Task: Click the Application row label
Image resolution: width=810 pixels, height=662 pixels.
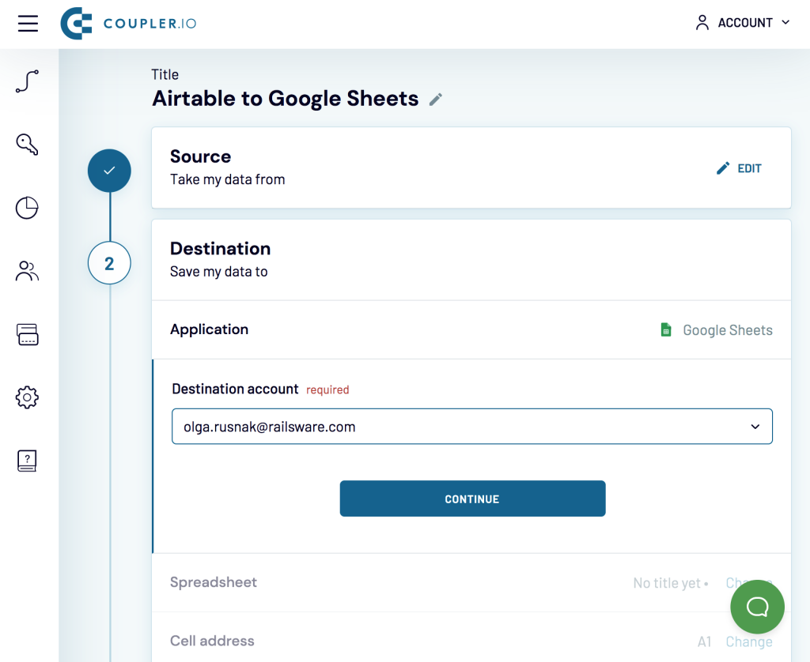Action: coord(209,329)
